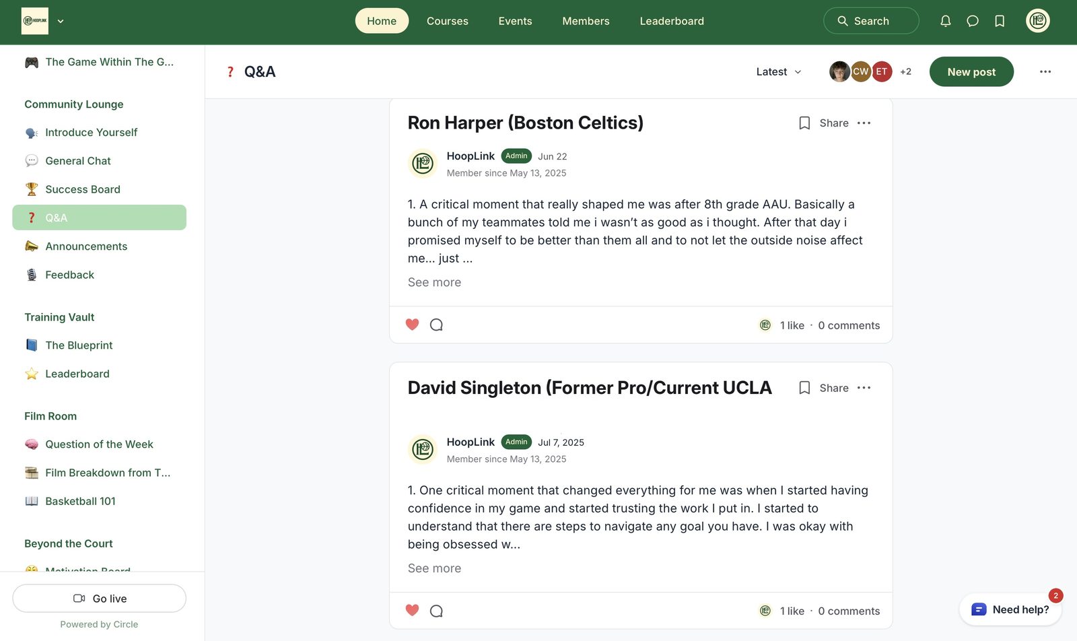This screenshot has width=1077, height=641.
Task: View 0 comments on David Singleton post
Action: click(x=849, y=611)
